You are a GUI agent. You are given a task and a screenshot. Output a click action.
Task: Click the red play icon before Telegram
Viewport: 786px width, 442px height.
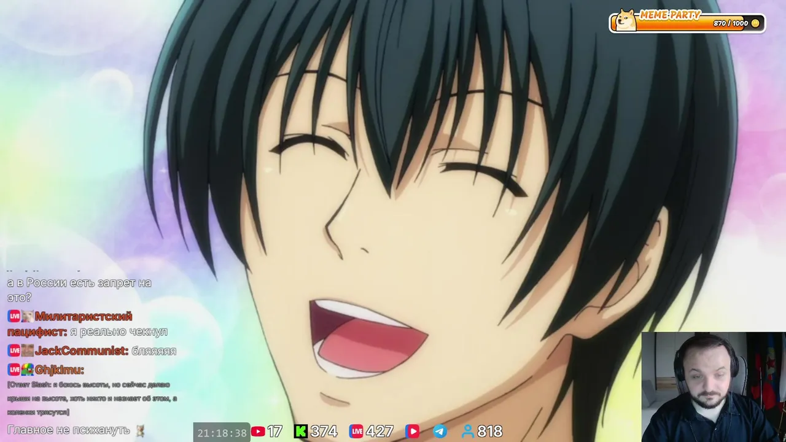(412, 432)
